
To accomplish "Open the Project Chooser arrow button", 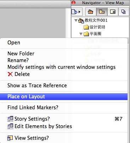I will 77,12.
